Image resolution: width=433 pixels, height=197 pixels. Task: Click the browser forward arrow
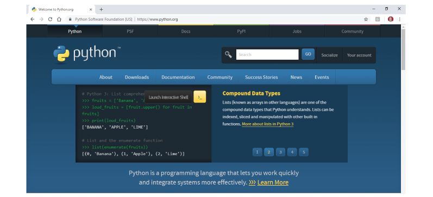(41, 20)
